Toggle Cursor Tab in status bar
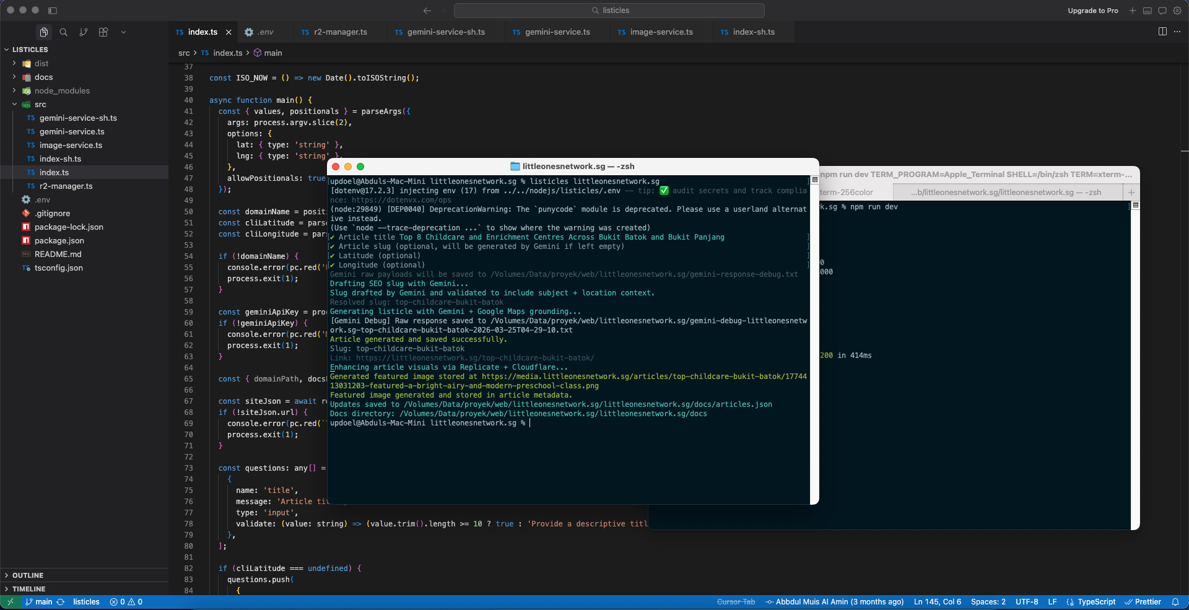This screenshot has width=1189, height=610. pos(736,602)
